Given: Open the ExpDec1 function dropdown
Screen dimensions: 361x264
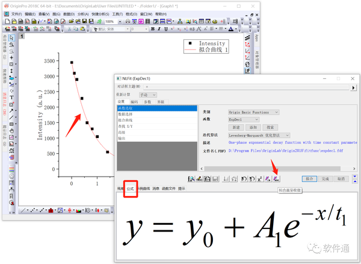Looking at the screenshot, I should coord(244,119).
